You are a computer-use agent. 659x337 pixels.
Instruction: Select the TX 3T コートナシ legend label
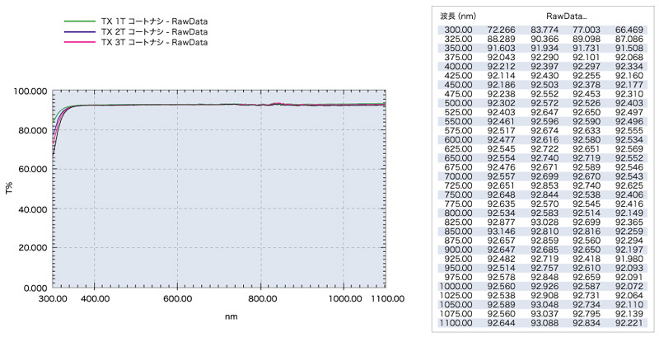pos(153,40)
